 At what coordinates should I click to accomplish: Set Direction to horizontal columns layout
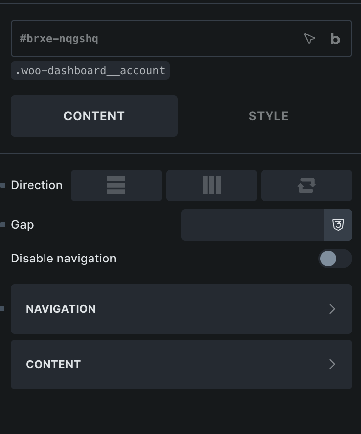pyautogui.click(x=212, y=185)
